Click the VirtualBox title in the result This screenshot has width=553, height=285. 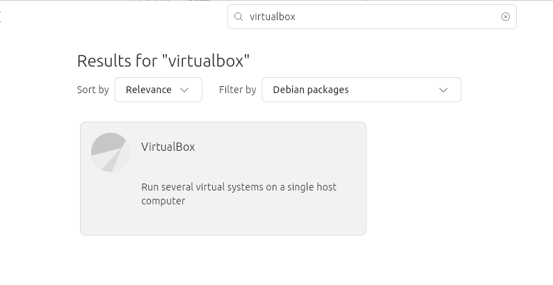(x=168, y=147)
